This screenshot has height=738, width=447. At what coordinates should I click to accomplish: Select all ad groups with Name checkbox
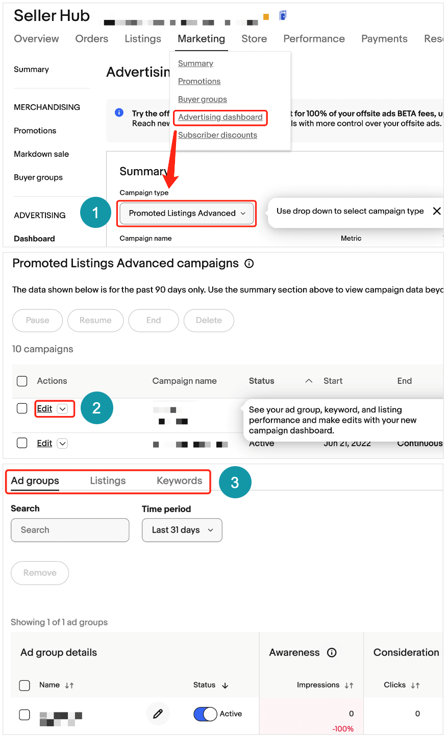(24, 685)
